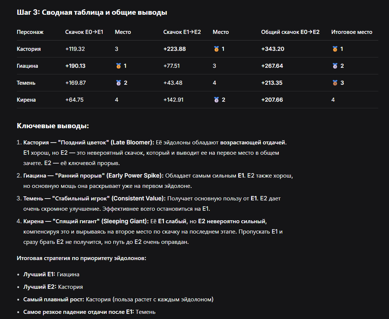Click Темень's bronze medal under Итоговое место

click(x=335, y=83)
